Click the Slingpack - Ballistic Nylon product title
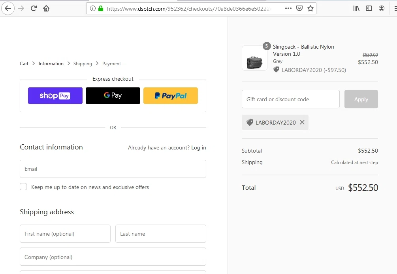Screen dimensions: 397x274 tap(303, 50)
